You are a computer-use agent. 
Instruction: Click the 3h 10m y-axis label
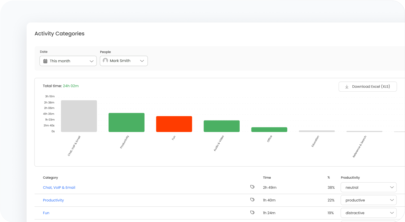[50, 96]
